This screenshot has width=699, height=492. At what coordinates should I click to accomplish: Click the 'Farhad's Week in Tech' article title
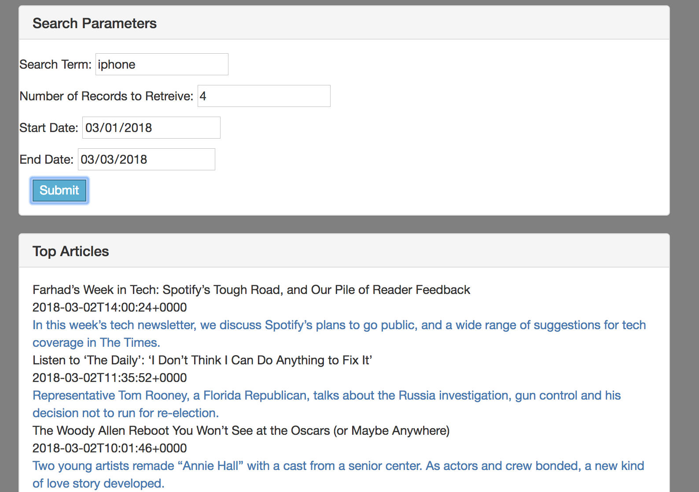coord(251,290)
